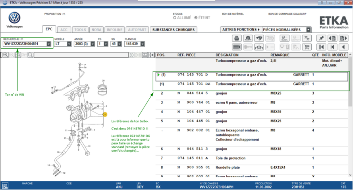Screen dimensions: 353x190
Task: Click the REMARQUE column header
Action: point(280,55)
